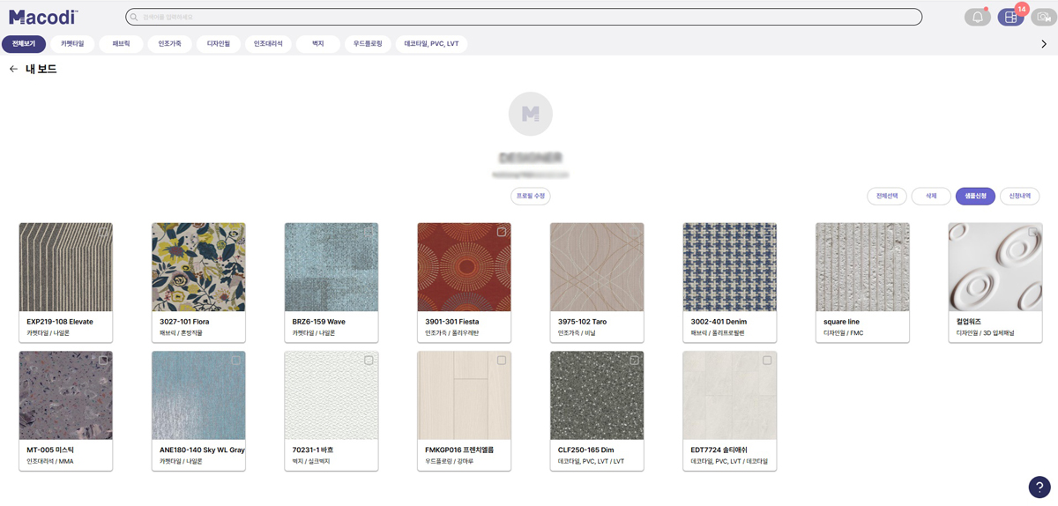Image resolution: width=1058 pixels, height=506 pixels.
Task: Tick checkbox on 3901-301 Fiesta card
Action: (x=502, y=232)
